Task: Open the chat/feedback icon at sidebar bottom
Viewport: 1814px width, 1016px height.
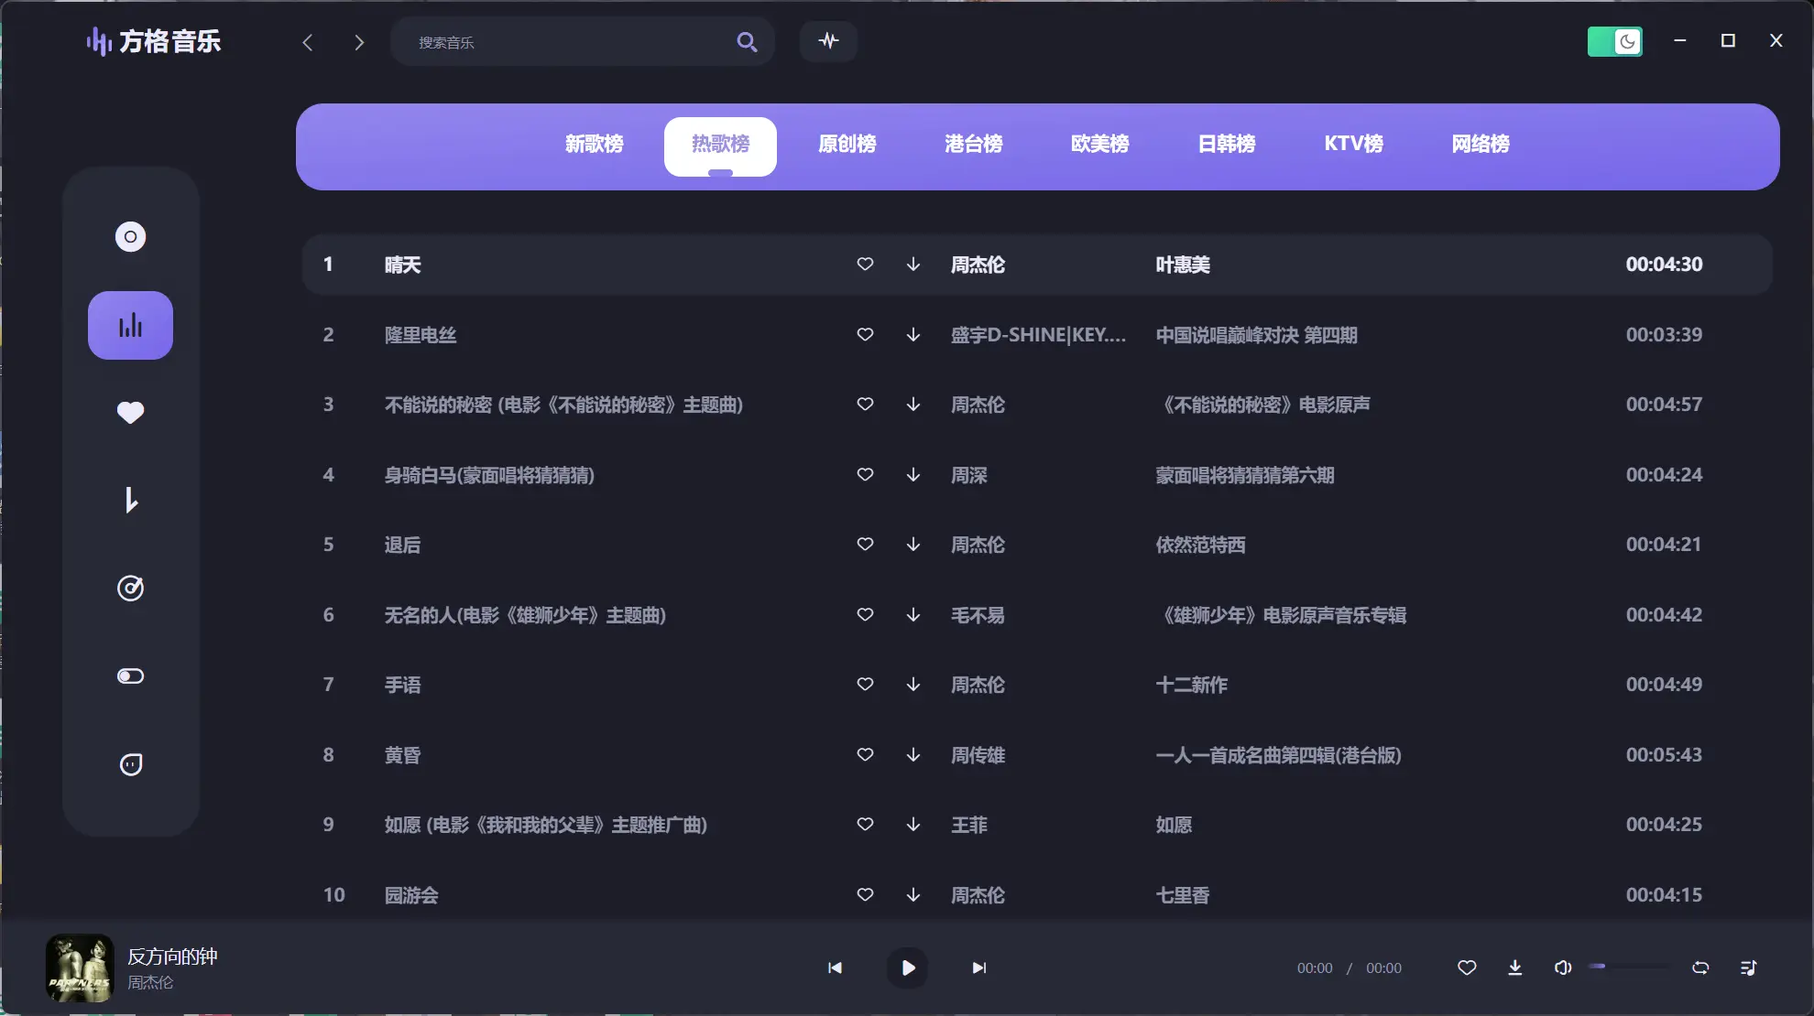Action: tap(130, 764)
